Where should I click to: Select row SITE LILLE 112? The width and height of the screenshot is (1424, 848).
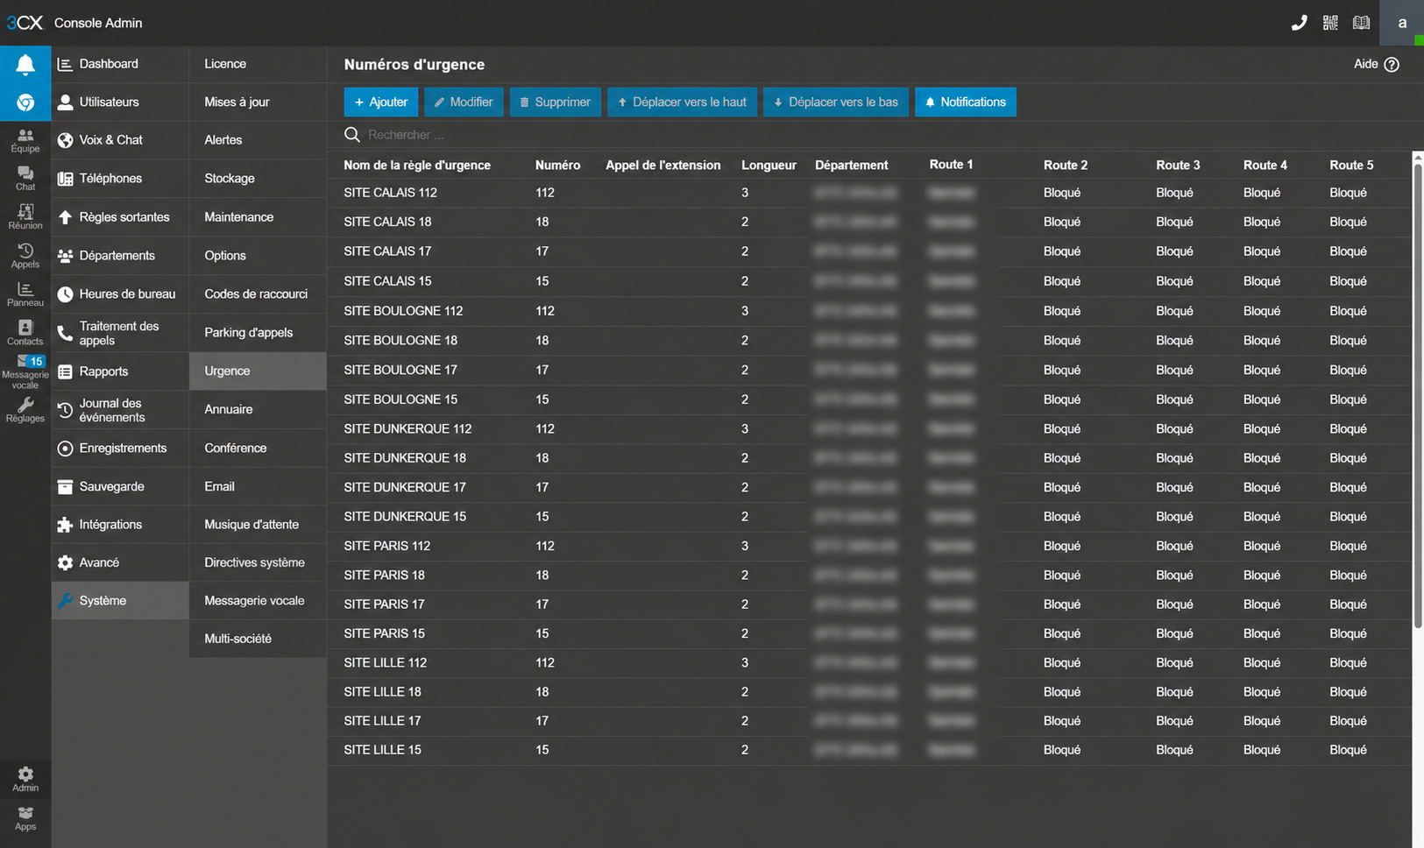click(x=869, y=663)
